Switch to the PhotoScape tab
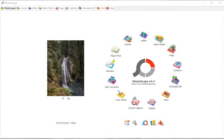The height and width of the screenshot is (139, 224). (x=8, y=8)
